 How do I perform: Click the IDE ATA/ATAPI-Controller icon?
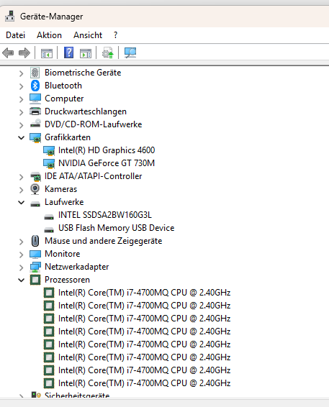pyautogui.click(x=35, y=176)
